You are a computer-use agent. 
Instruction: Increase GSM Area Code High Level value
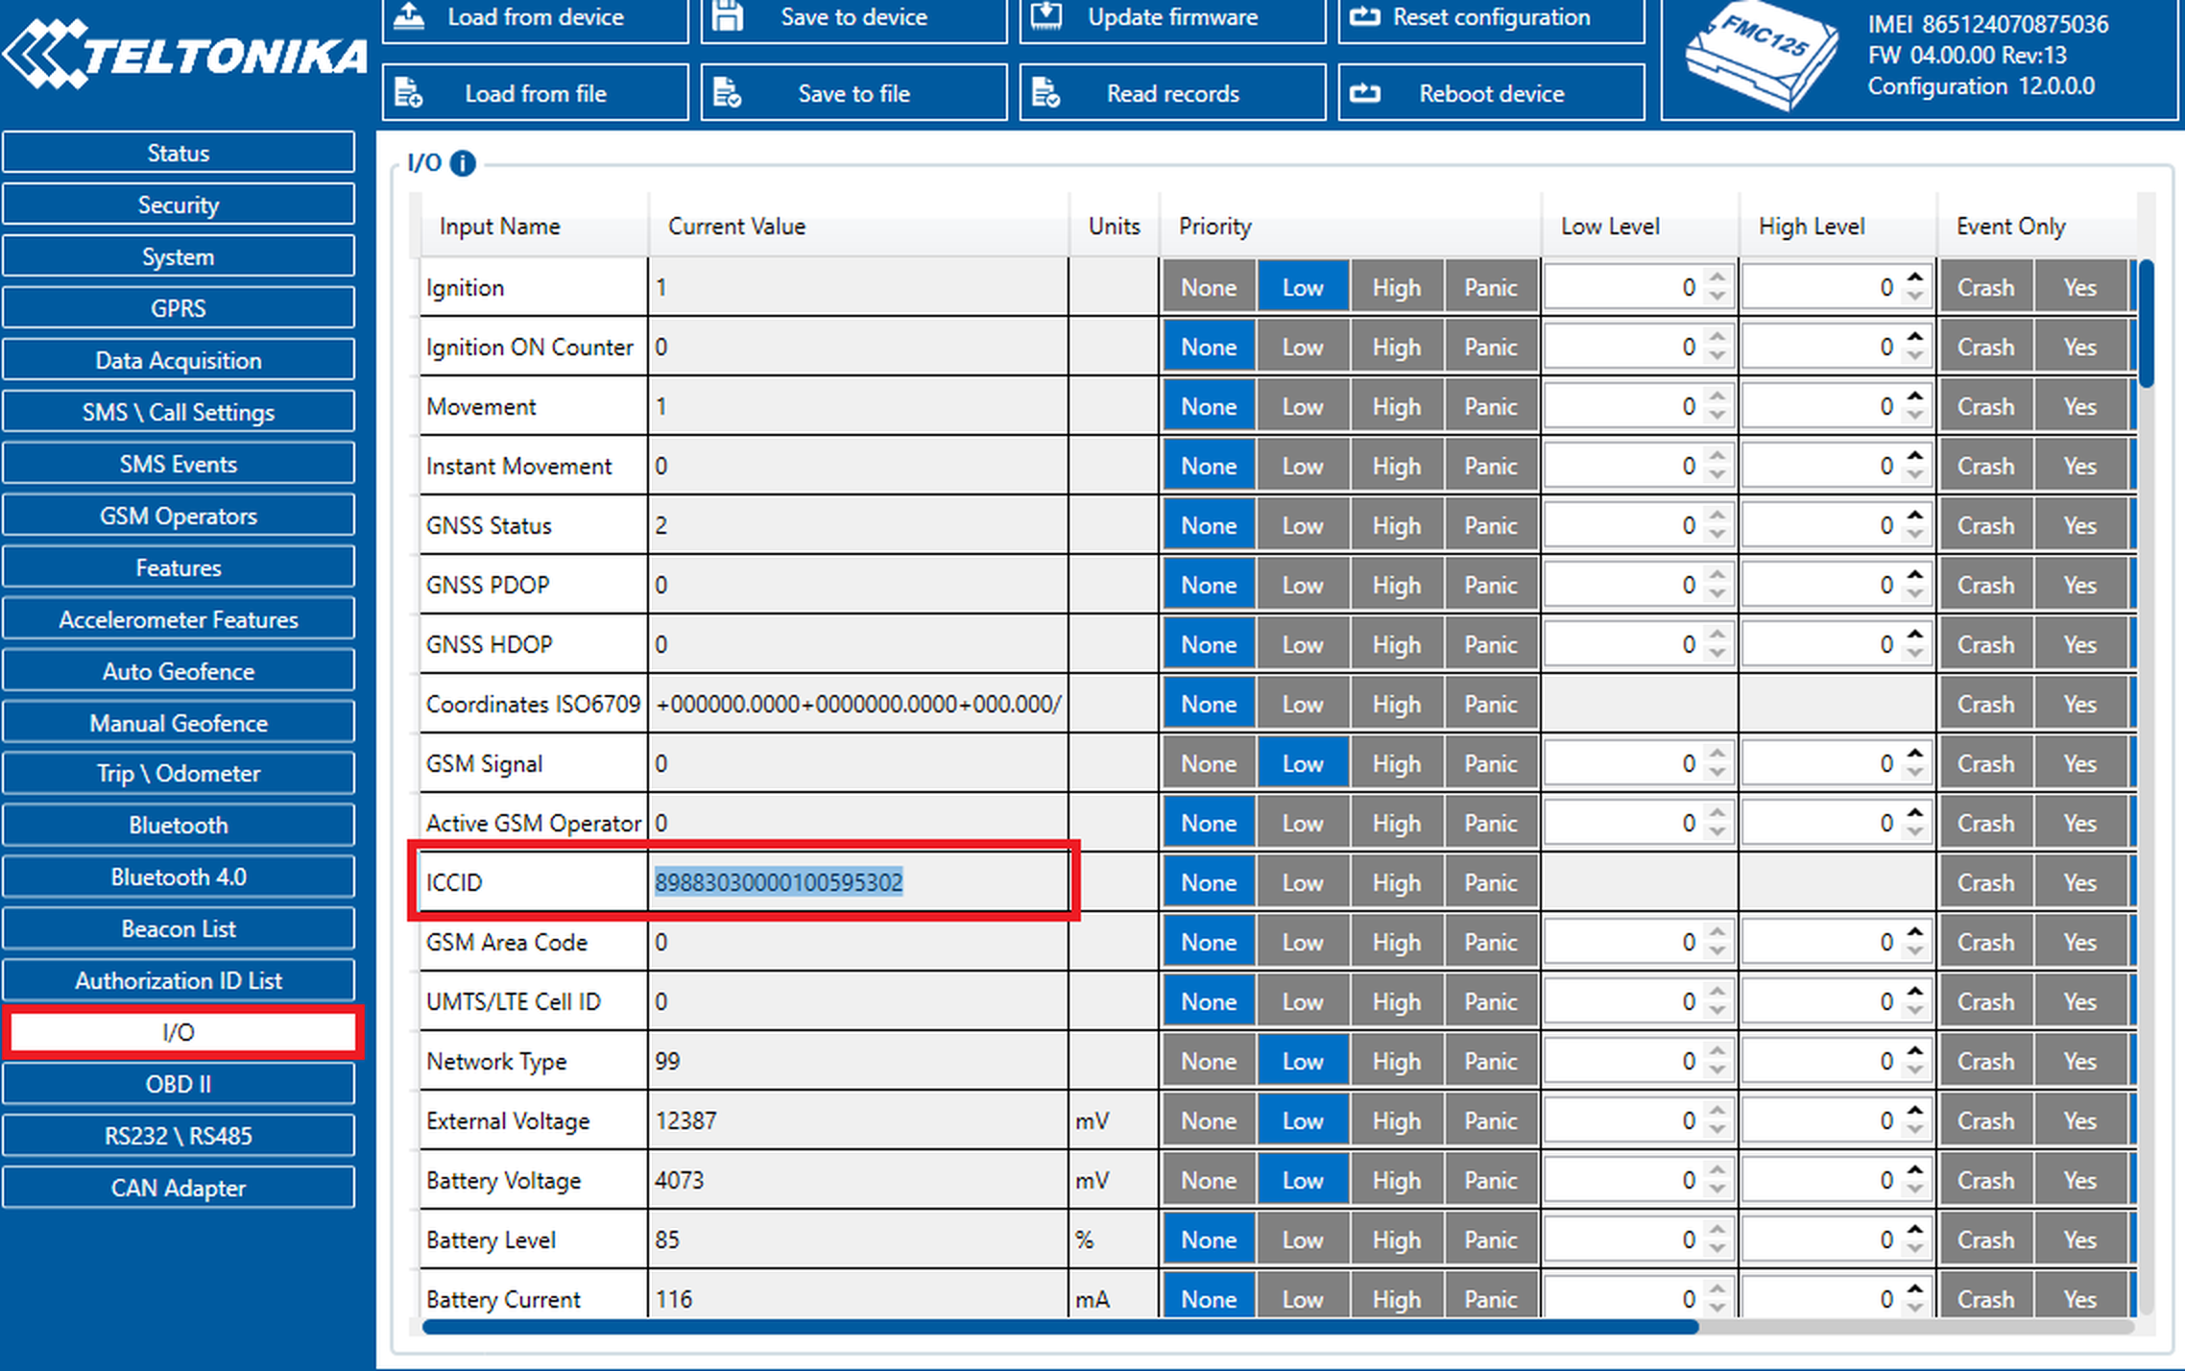click(1915, 932)
